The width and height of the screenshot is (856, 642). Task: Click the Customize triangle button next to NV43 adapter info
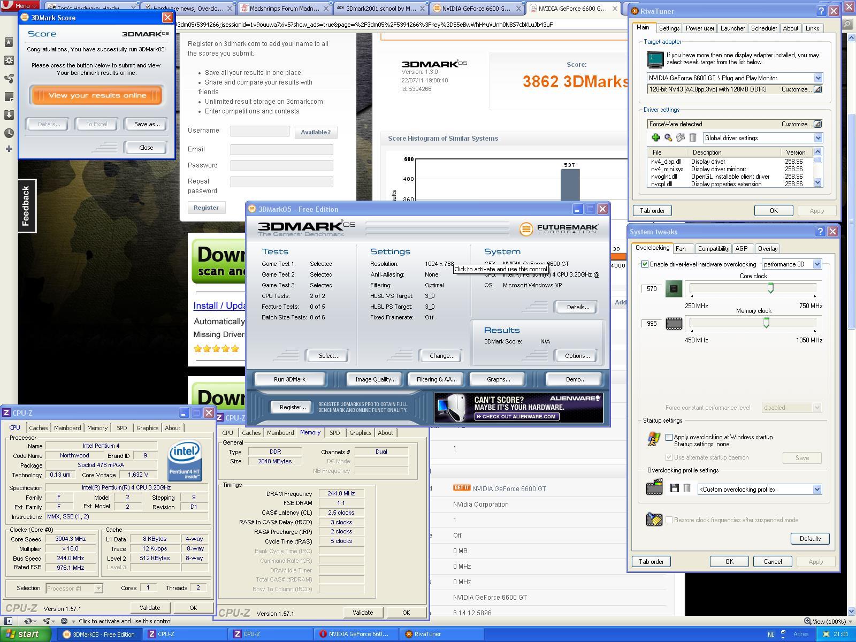pos(817,89)
